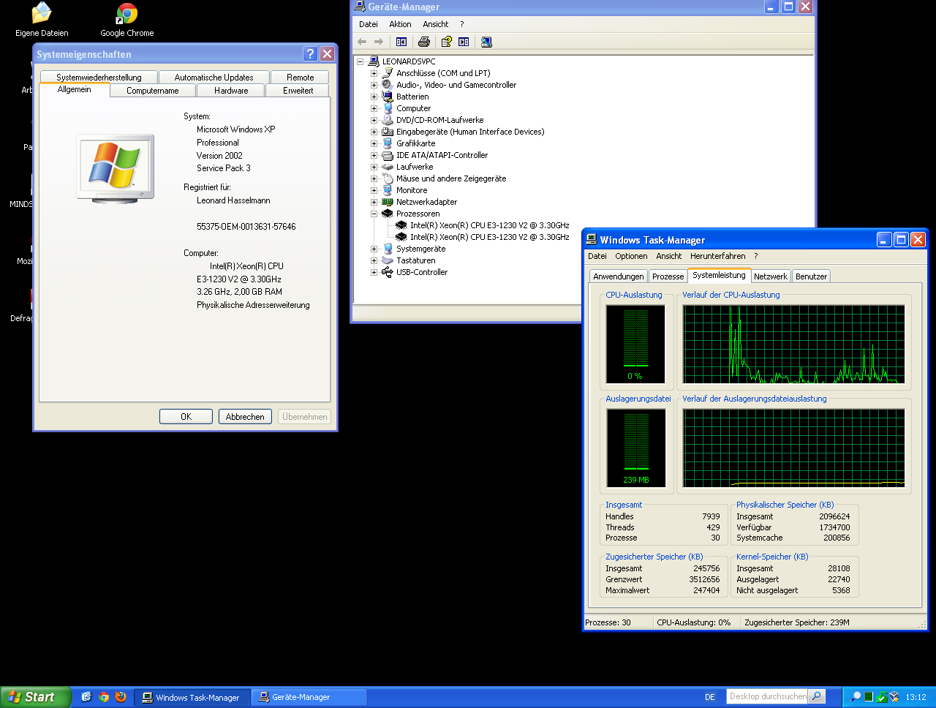
Task: Click the Netzwerkadapter device icon
Action: point(388,202)
